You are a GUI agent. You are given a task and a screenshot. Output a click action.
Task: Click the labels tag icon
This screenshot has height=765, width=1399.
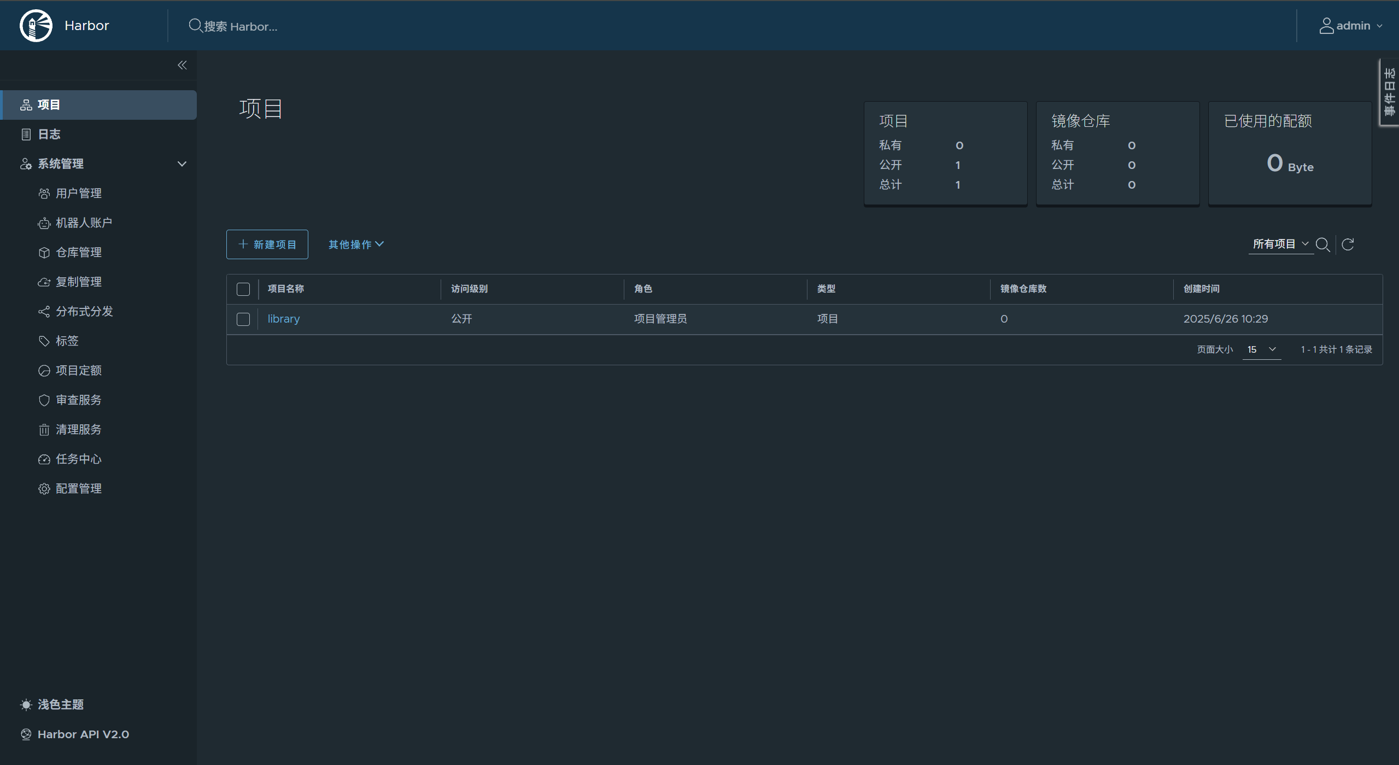tap(44, 341)
